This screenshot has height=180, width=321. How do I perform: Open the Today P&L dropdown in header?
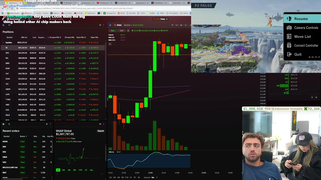click(x=161, y=19)
